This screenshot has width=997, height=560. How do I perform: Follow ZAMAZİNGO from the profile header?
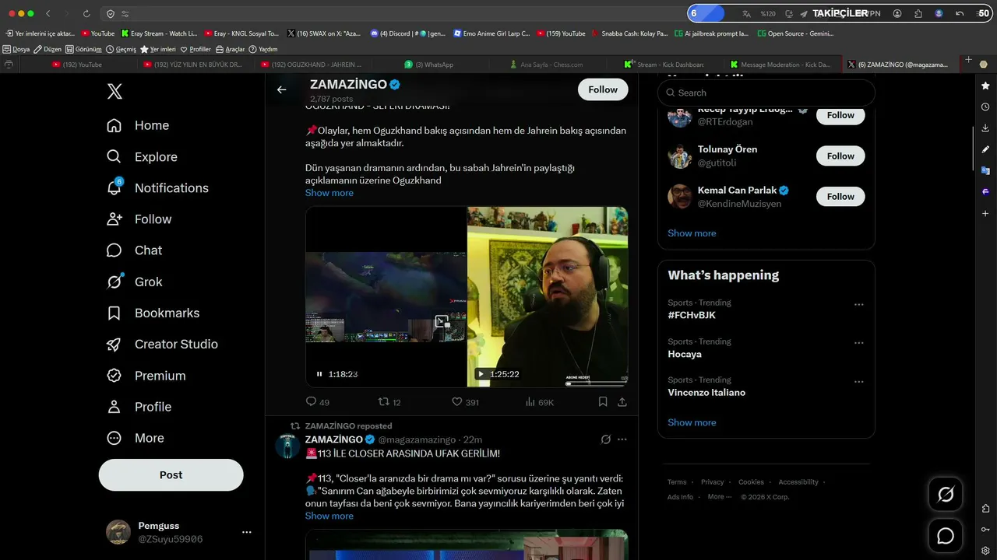pyautogui.click(x=603, y=89)
